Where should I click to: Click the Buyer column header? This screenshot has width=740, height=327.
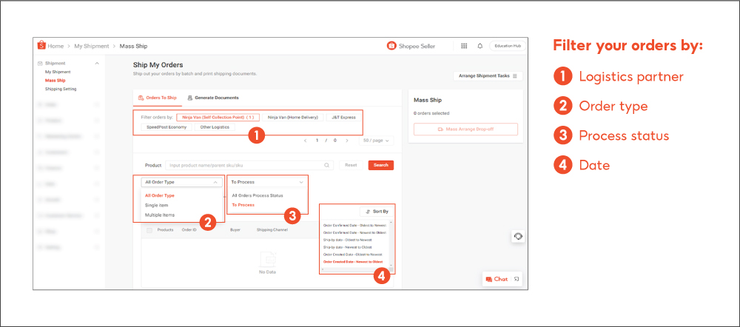point(235,230)
